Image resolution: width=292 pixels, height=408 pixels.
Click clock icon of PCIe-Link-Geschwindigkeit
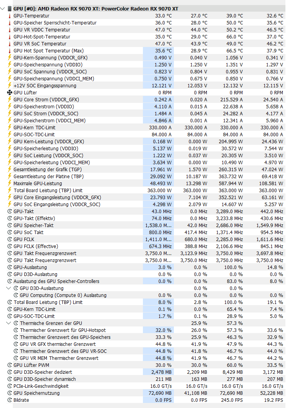point(10,386)
